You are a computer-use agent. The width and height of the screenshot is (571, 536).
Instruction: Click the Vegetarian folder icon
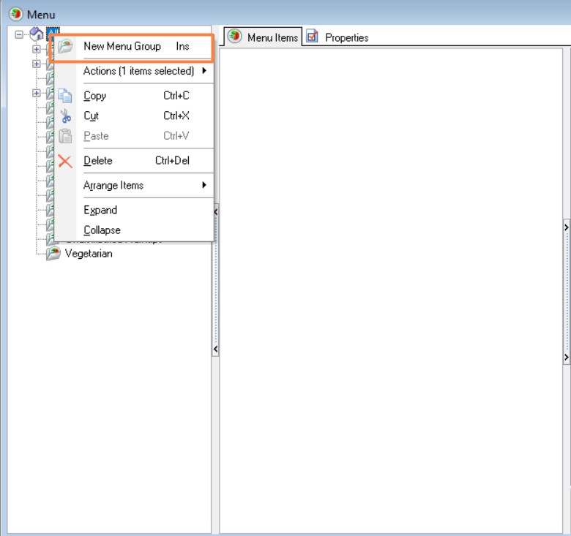[53, 254]
